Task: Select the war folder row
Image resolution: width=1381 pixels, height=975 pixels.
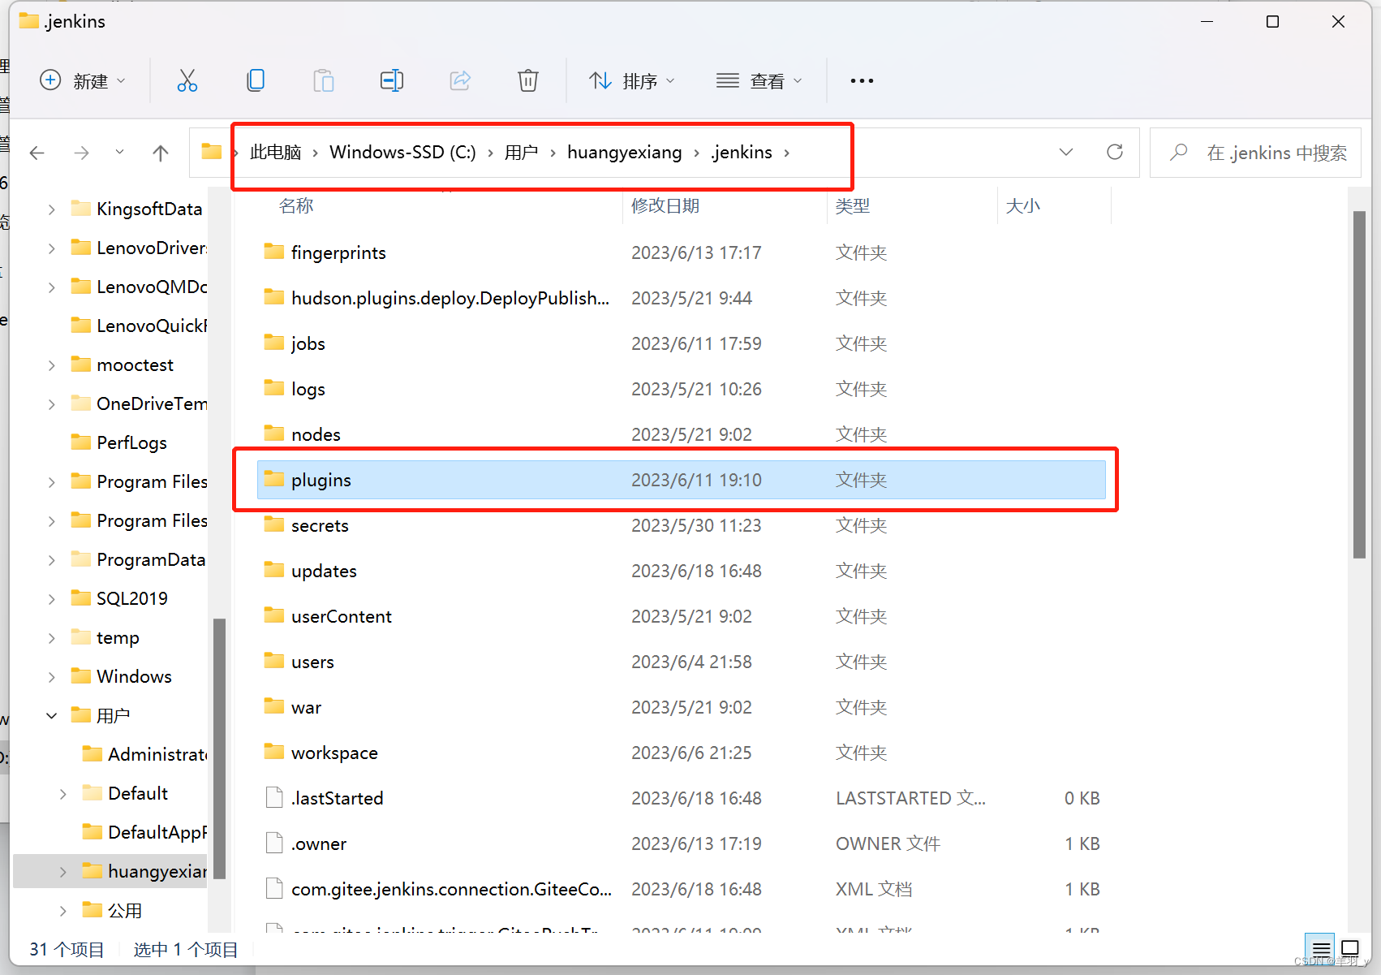Action: (x=682, y=707)
